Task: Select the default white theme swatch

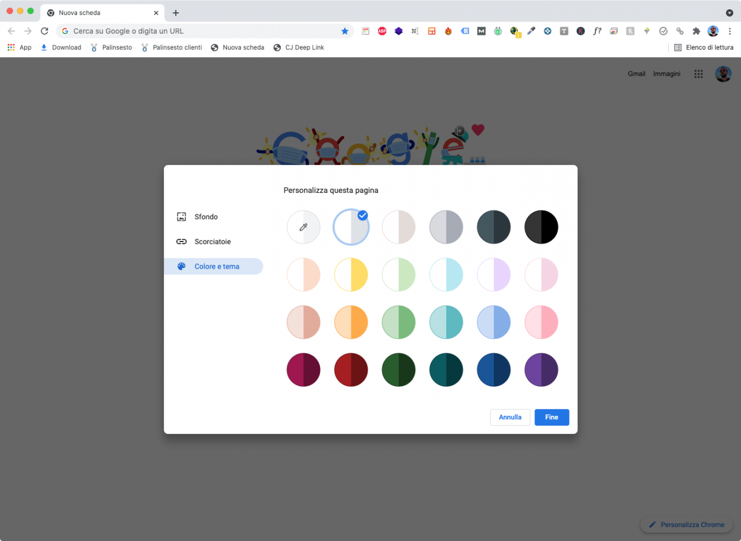Action: point(351,227)
